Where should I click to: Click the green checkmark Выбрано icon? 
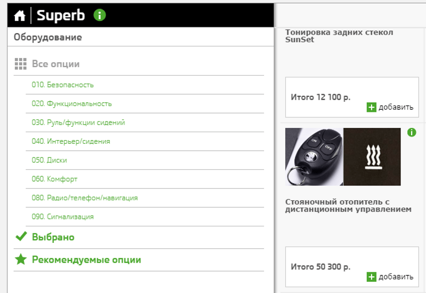tap(21, 237)
